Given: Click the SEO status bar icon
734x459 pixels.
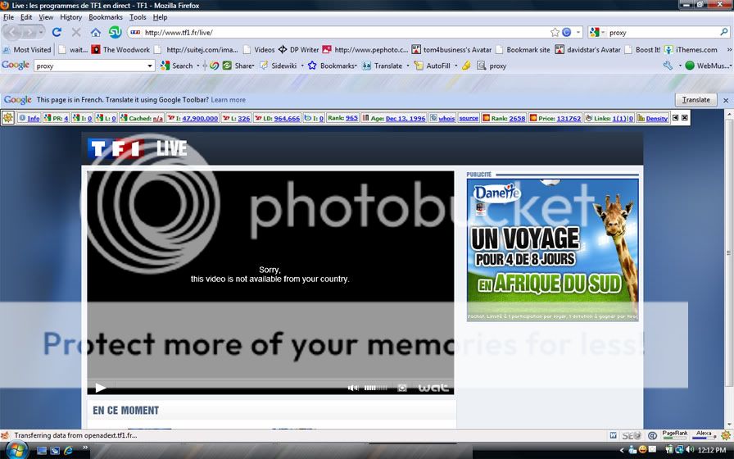Looking at the screenshot, I should tap(631, 435).
